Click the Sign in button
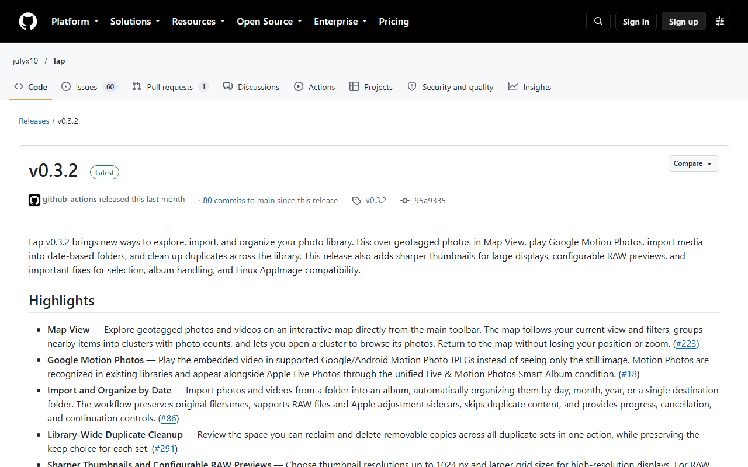The width and height of the screenshot is (748, 467). tap(636, 22)
